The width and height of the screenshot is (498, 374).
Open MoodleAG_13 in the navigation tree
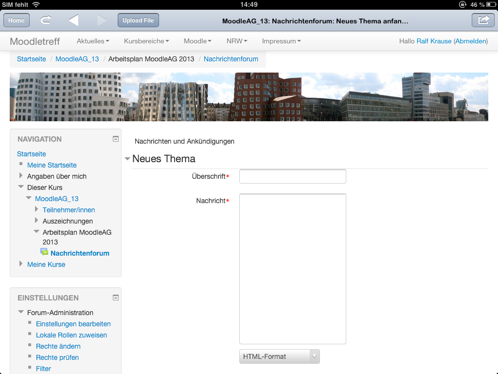pyautogui.click(x=56, y=199)
